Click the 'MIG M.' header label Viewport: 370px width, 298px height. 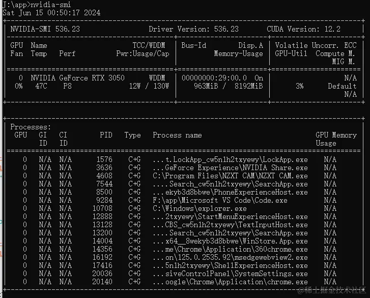(x=344, y=62)
